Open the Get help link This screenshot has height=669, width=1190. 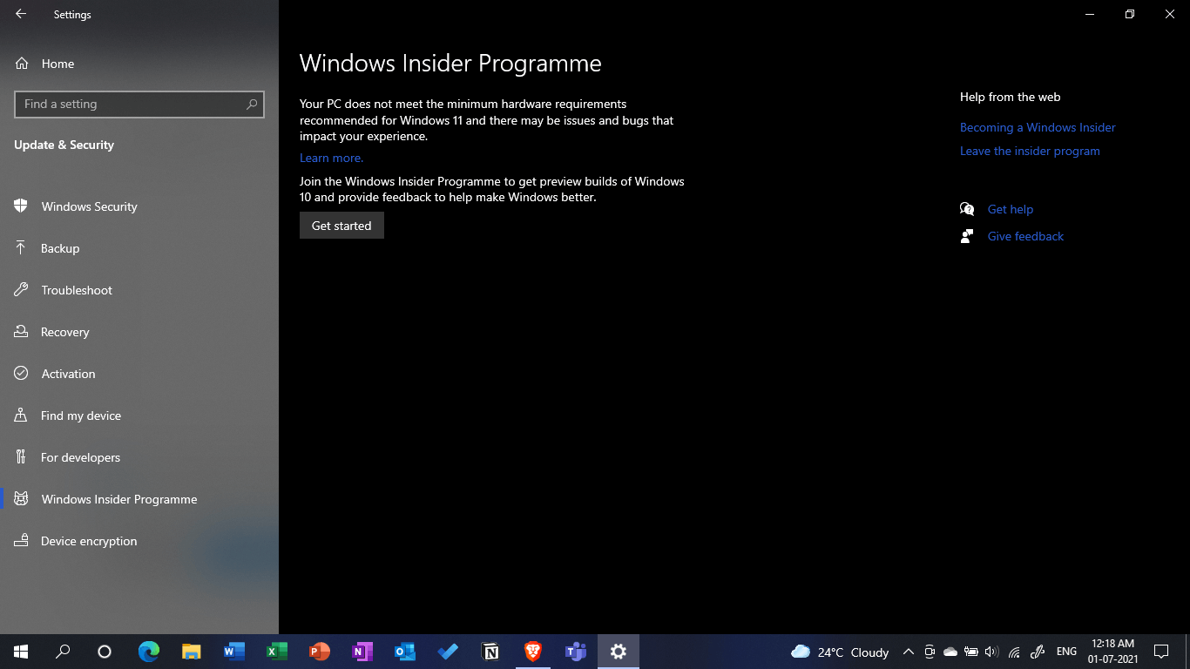(1011, 209)
